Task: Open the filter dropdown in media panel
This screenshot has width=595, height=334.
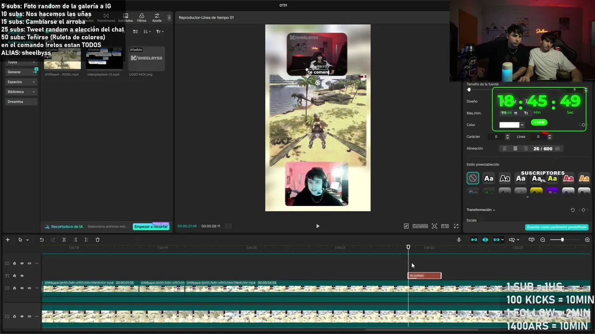Action: click(159, 32)
